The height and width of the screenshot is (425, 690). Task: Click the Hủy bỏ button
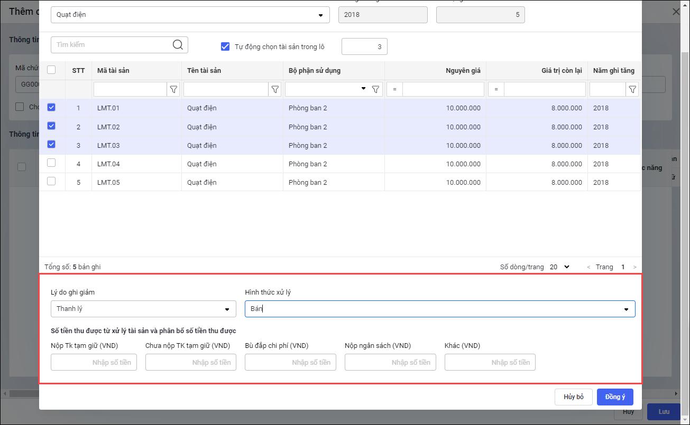point(573,397)
